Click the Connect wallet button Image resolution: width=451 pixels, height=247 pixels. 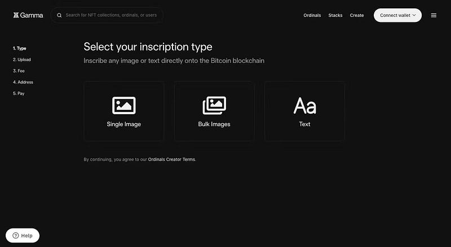(397, 15)
